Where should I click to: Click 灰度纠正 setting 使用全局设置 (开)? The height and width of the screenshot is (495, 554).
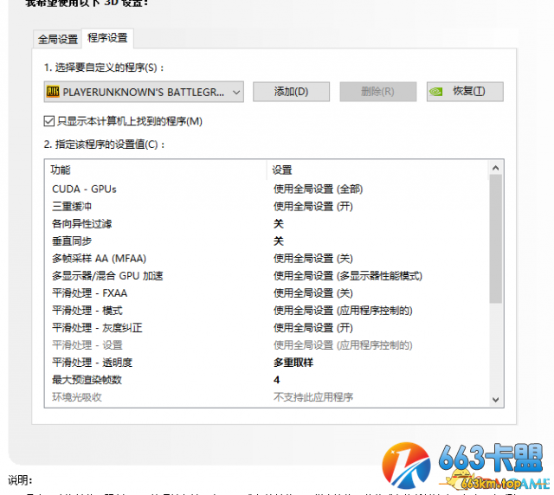pyautogui.click(x=313, y=328)
